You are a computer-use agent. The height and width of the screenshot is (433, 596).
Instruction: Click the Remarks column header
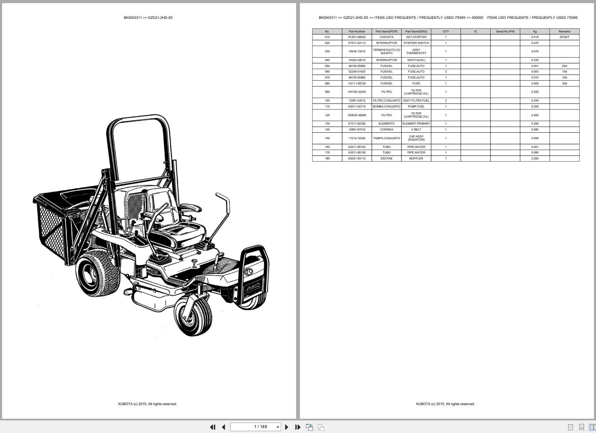(565, 31)
